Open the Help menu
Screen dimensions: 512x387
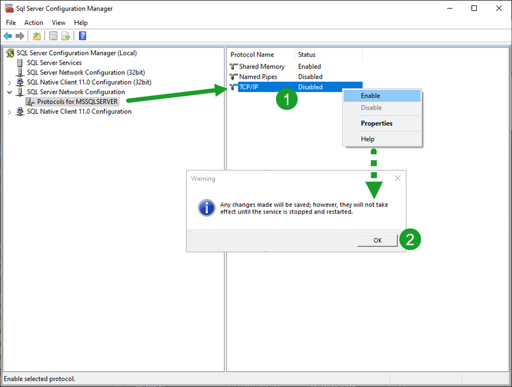click(81, 22)
